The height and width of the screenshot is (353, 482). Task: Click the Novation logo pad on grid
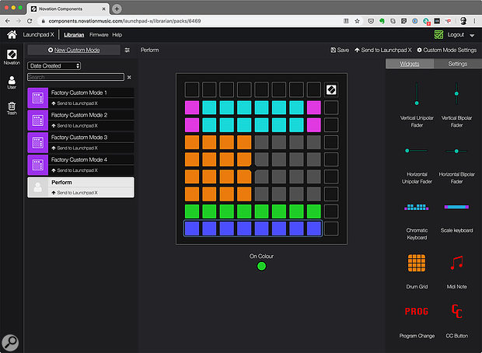pyautogui.click(x=331, y=89)
